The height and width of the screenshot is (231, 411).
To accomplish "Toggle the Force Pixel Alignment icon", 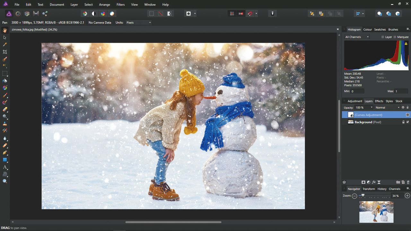I will [232, 13].
